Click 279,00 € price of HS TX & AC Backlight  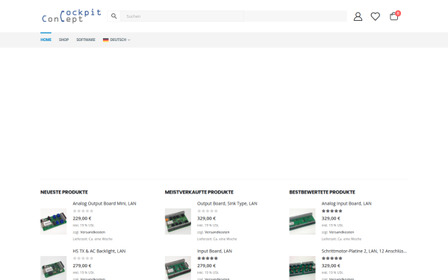(x=82, y=266)
